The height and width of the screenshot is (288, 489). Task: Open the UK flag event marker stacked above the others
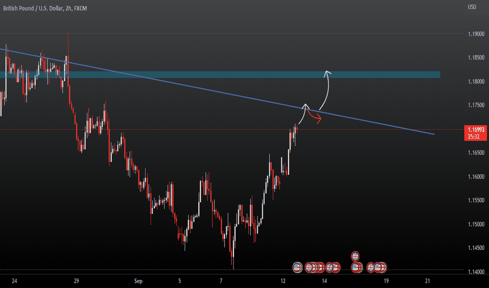[x=355, y=256]
